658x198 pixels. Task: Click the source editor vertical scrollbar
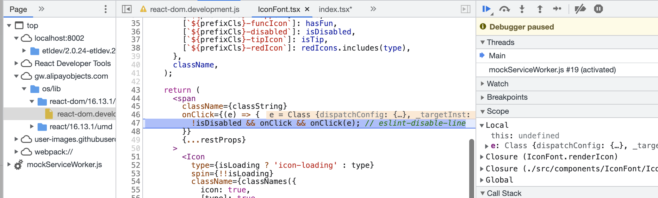coord(472,169)
